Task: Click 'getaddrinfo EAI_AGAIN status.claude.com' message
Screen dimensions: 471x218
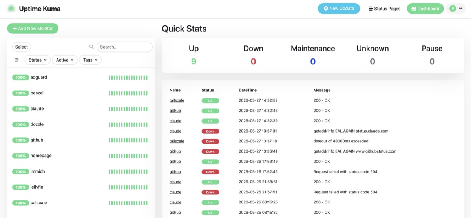Action: pos(351,131)
